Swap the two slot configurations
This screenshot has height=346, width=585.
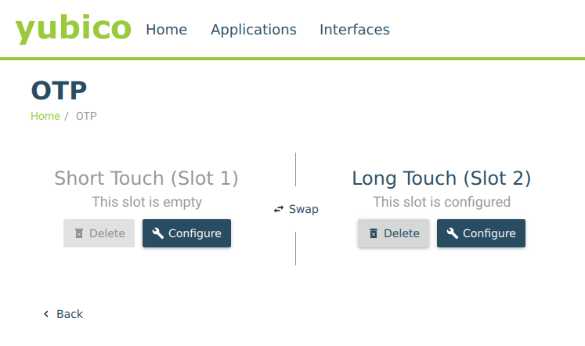296,209
